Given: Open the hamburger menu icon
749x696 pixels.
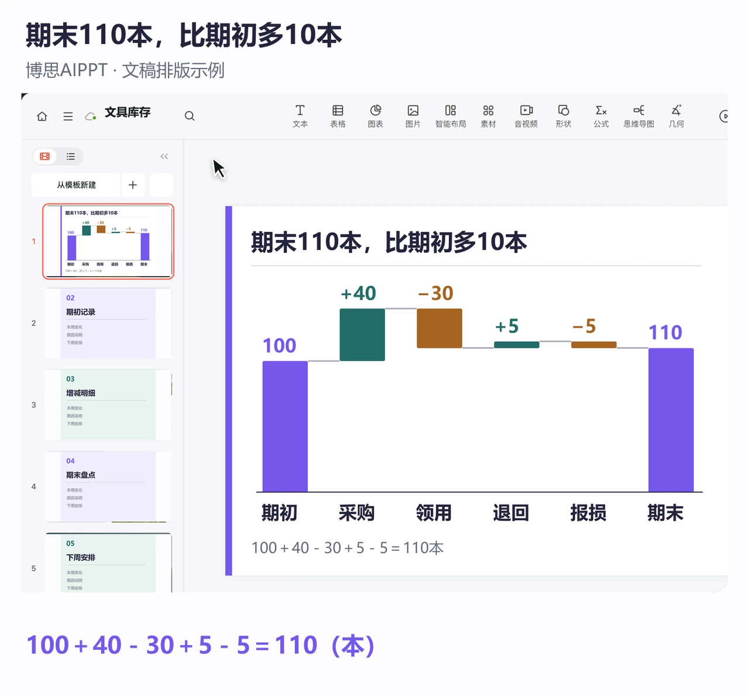Looking at the screenshot, I should (x=68, y=116).
